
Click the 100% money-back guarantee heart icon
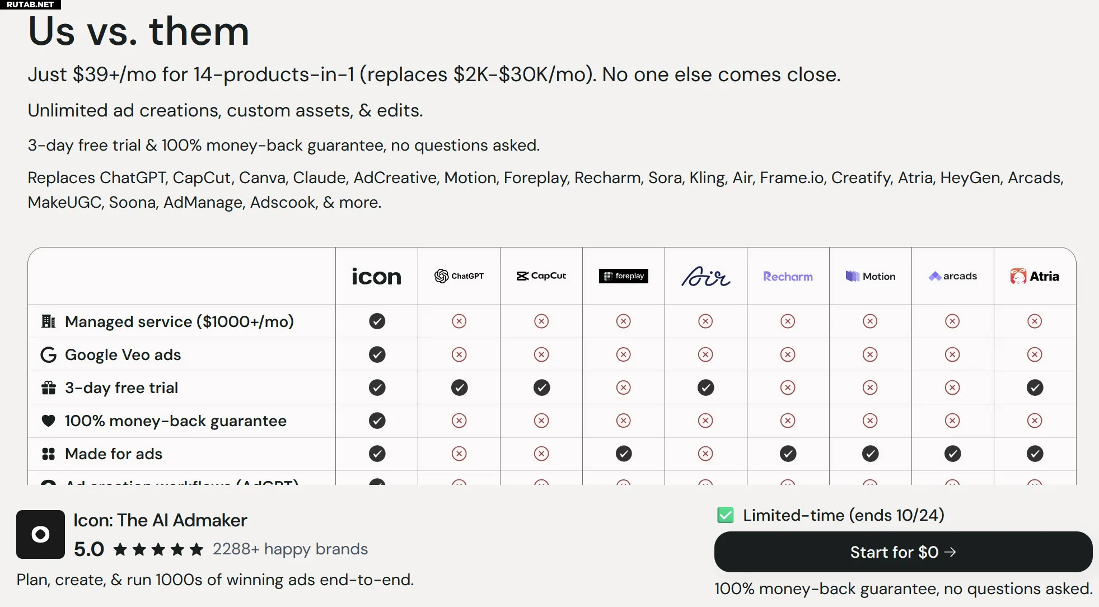point(49,421)
